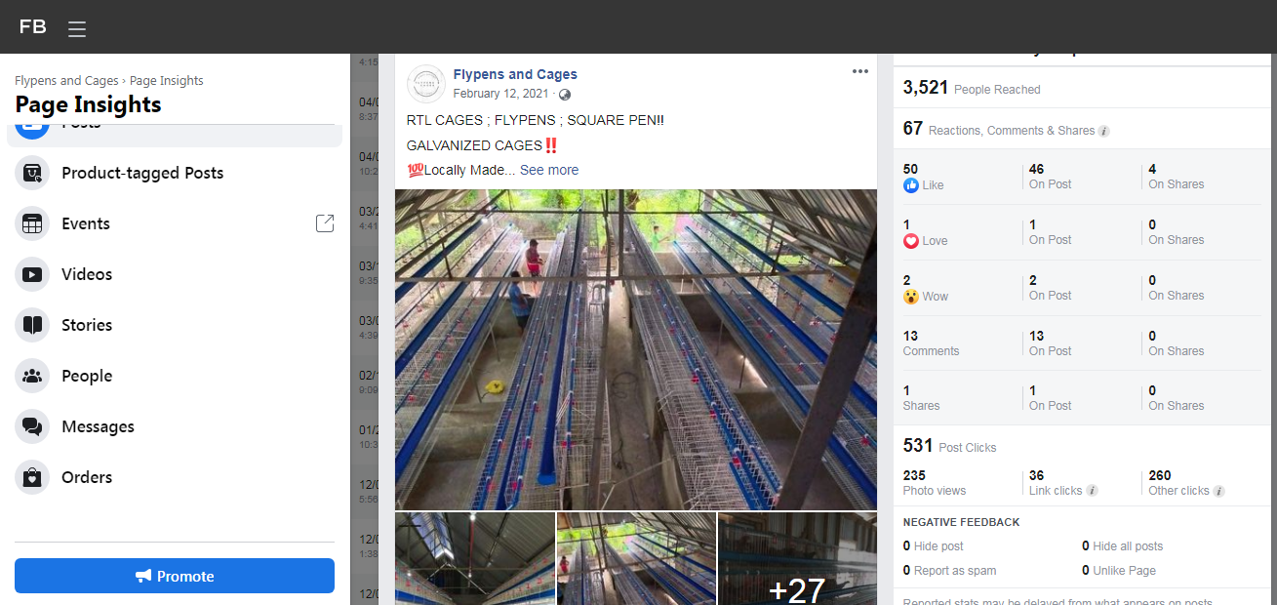Click the February 12, 2021 post date

click(501, 95)
